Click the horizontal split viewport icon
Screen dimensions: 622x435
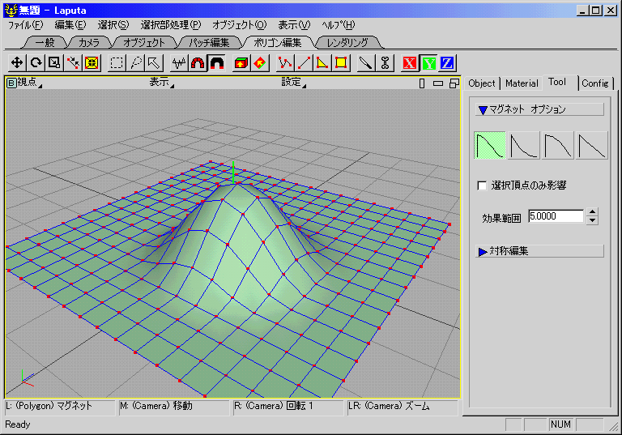(x=438, y=83)
